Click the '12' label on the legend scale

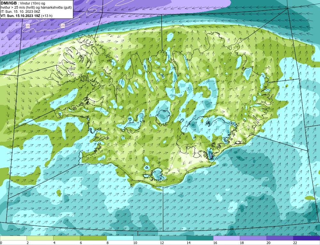162,243
